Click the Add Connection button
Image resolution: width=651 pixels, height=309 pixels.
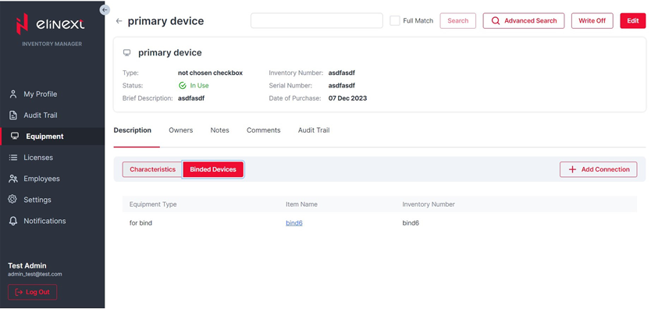[x=598, y=169]
